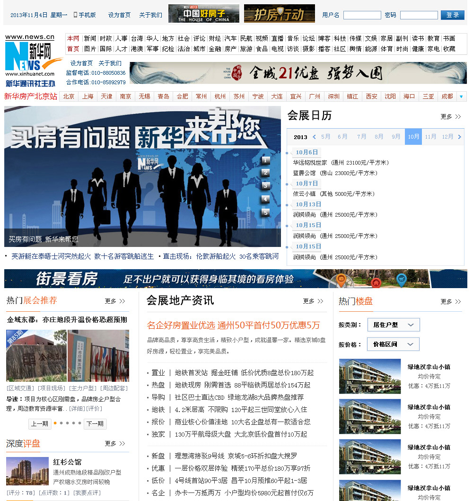Click the orange camera pin on banner
The image size is (473, 501).
340,280
